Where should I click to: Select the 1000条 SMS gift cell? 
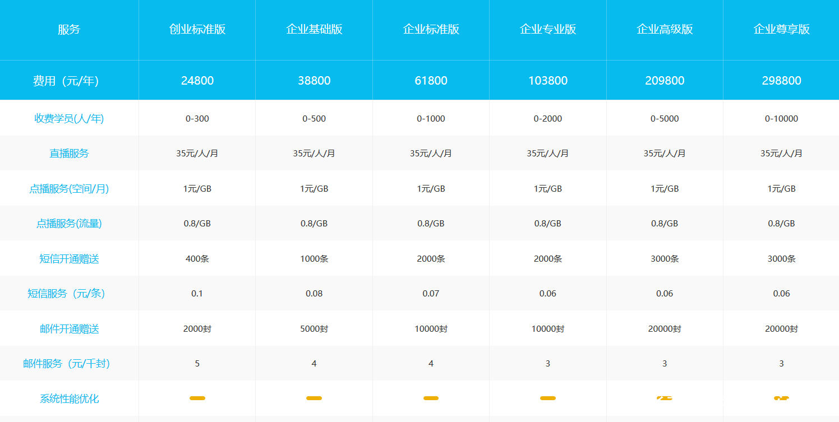(314, 259)
